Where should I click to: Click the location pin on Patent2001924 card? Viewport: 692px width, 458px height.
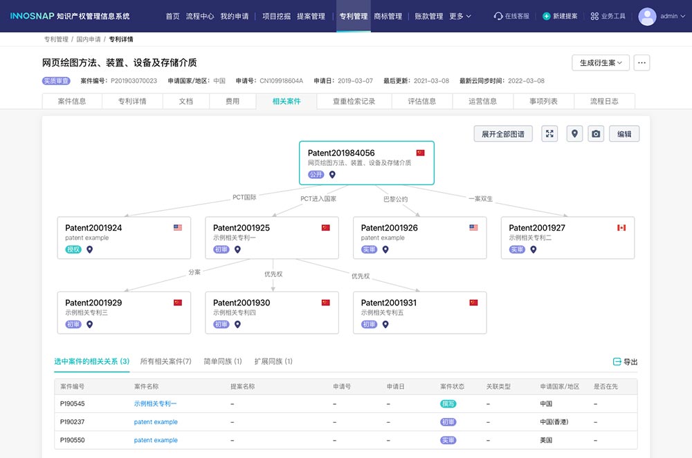[x=89, y=249]
